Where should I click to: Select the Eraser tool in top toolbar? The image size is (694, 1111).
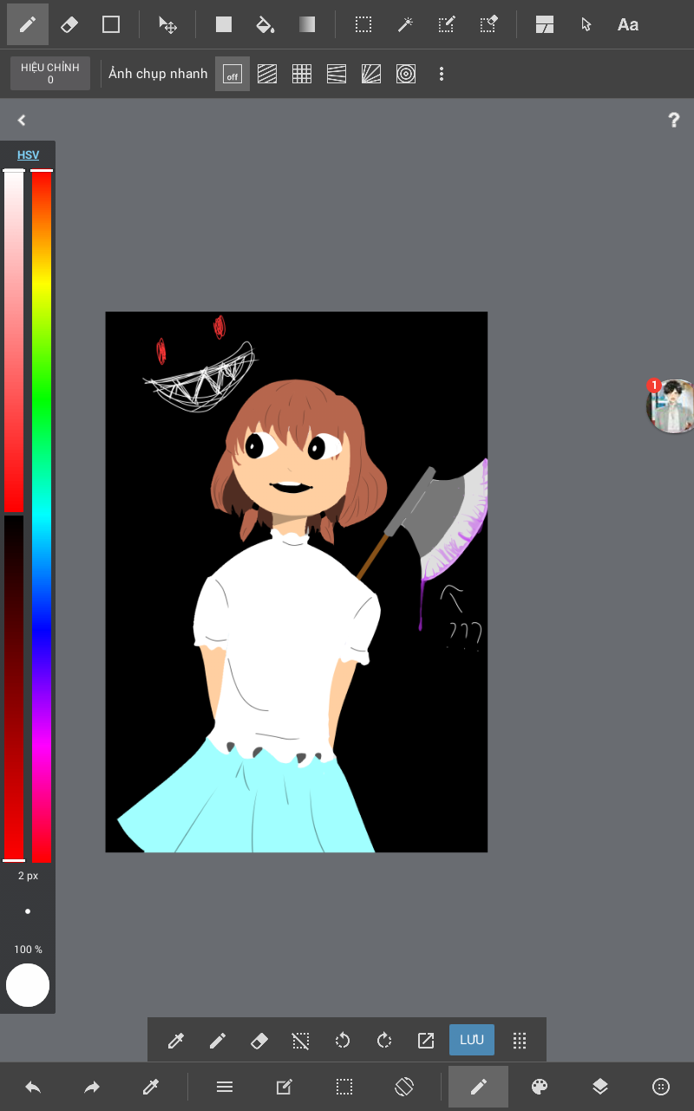(69, 24)
